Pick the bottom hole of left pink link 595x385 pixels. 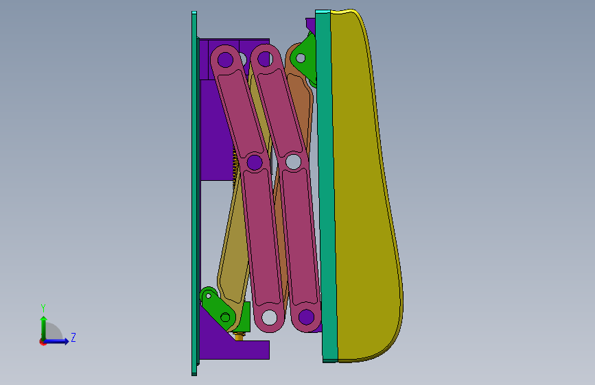pos(270,317)
